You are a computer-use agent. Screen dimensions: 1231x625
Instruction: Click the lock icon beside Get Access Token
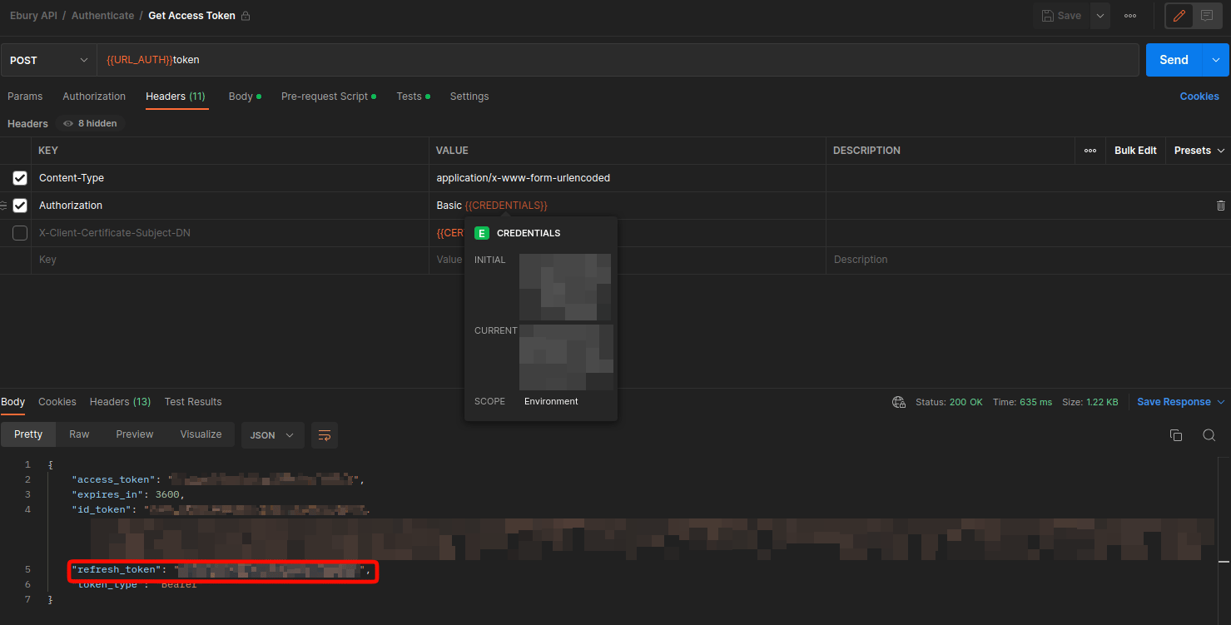tap(246, 16)
